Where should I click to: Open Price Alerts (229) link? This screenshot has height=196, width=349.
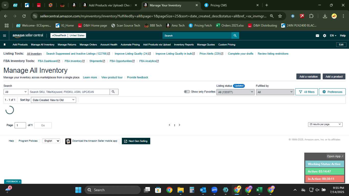211,54
